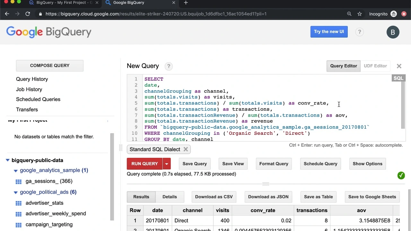
Task: Click the Compose Query button
Action: click(50, 65)
